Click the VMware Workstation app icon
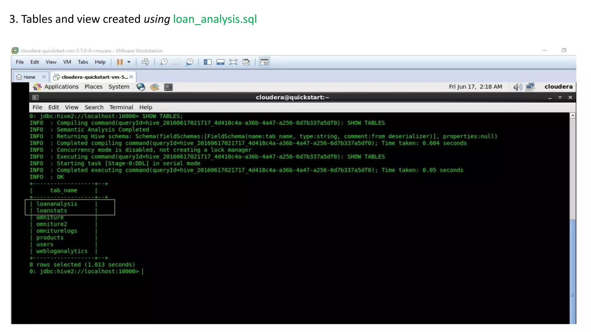 (15, 51)
